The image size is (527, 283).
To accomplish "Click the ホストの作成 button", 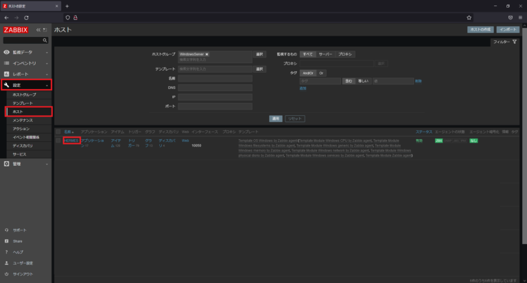I will pyautogui.click(x=480, y=29).
